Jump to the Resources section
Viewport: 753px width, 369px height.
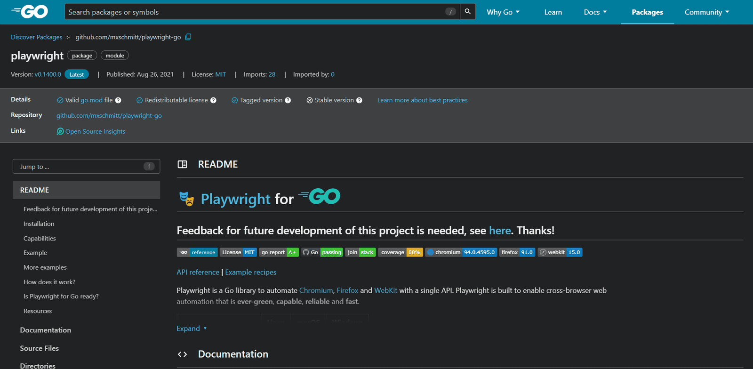pos(38,311)
